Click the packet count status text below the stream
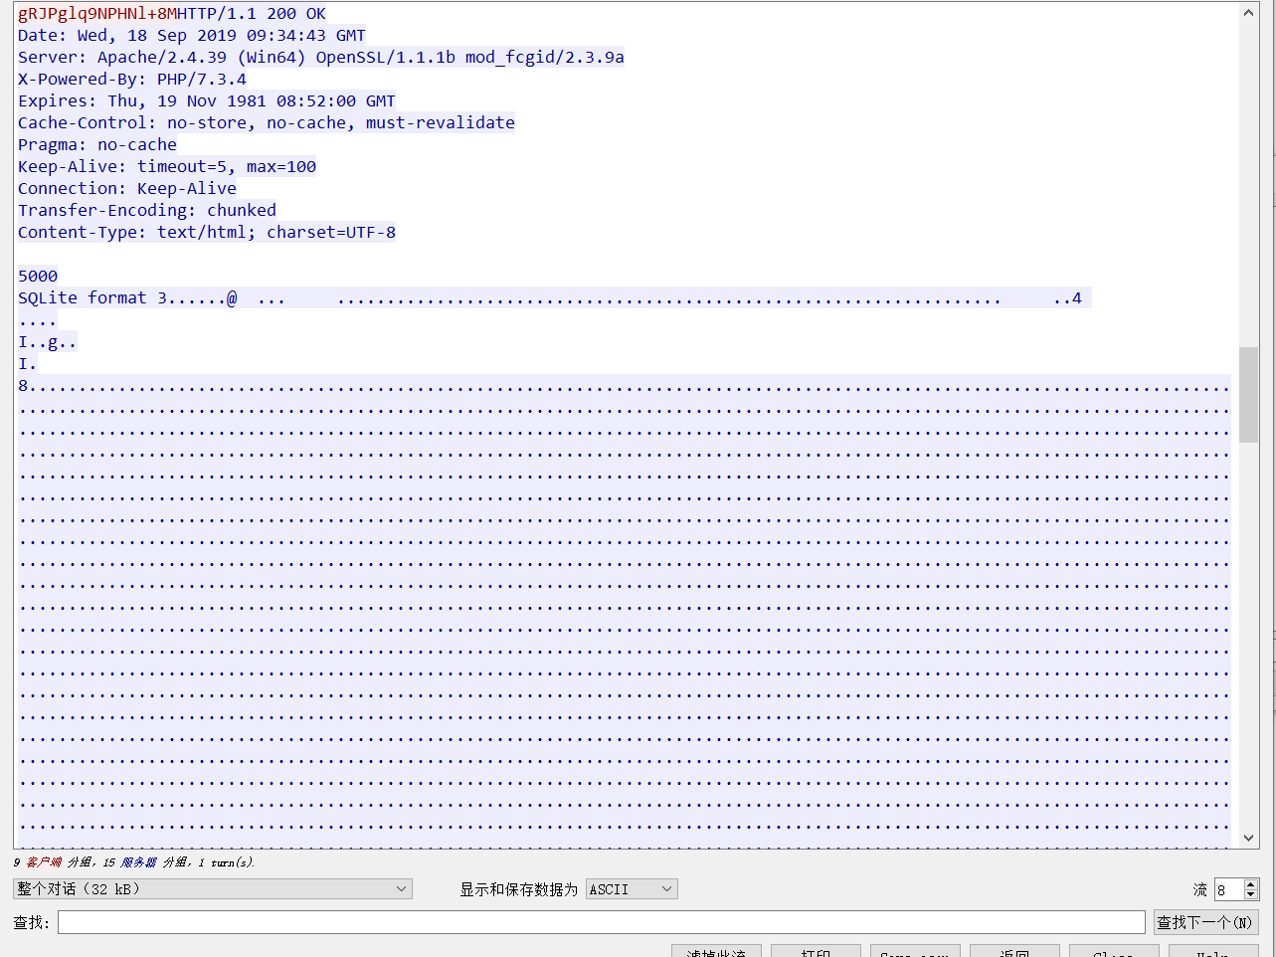1276x957 pixels. [134, 862]
